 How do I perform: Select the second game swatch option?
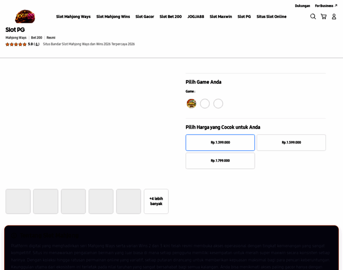(x=205, y=103)
